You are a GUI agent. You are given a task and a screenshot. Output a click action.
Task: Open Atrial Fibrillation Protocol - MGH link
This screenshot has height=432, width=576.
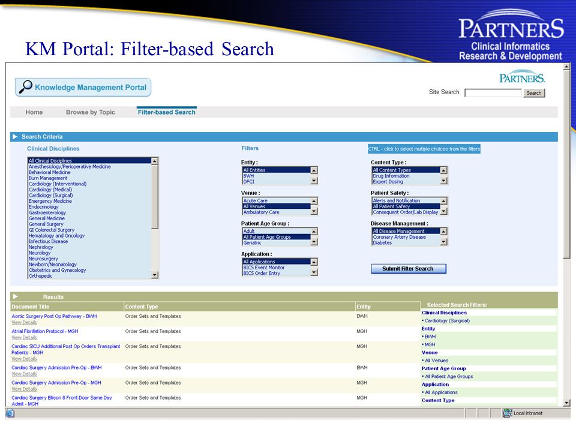point(45,331)
